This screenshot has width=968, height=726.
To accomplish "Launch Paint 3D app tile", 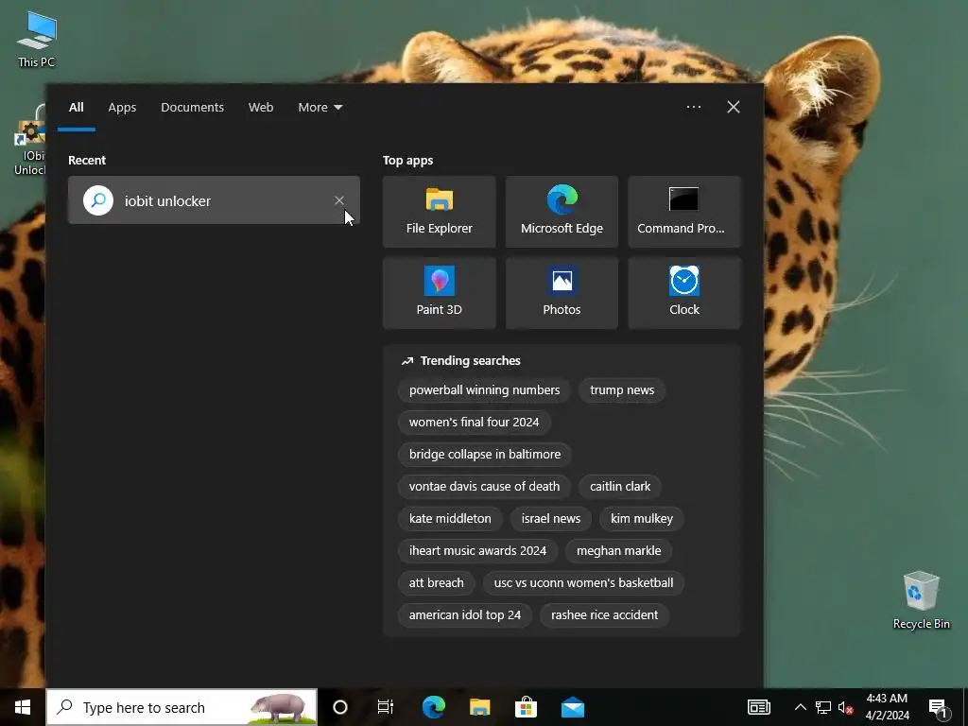I will [x=439, y=293].
